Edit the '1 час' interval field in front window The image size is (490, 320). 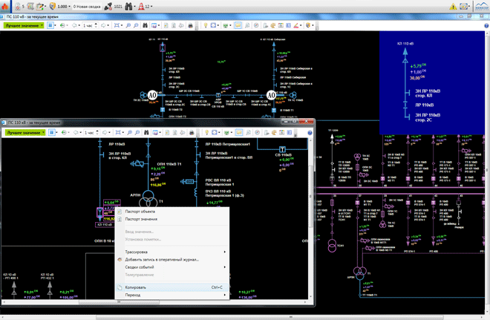89,132
